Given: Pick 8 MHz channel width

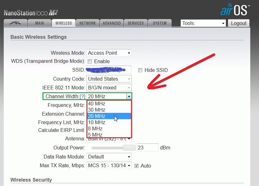Looking at the screenshot, I should pyautogui.click(x=109, y=128).
